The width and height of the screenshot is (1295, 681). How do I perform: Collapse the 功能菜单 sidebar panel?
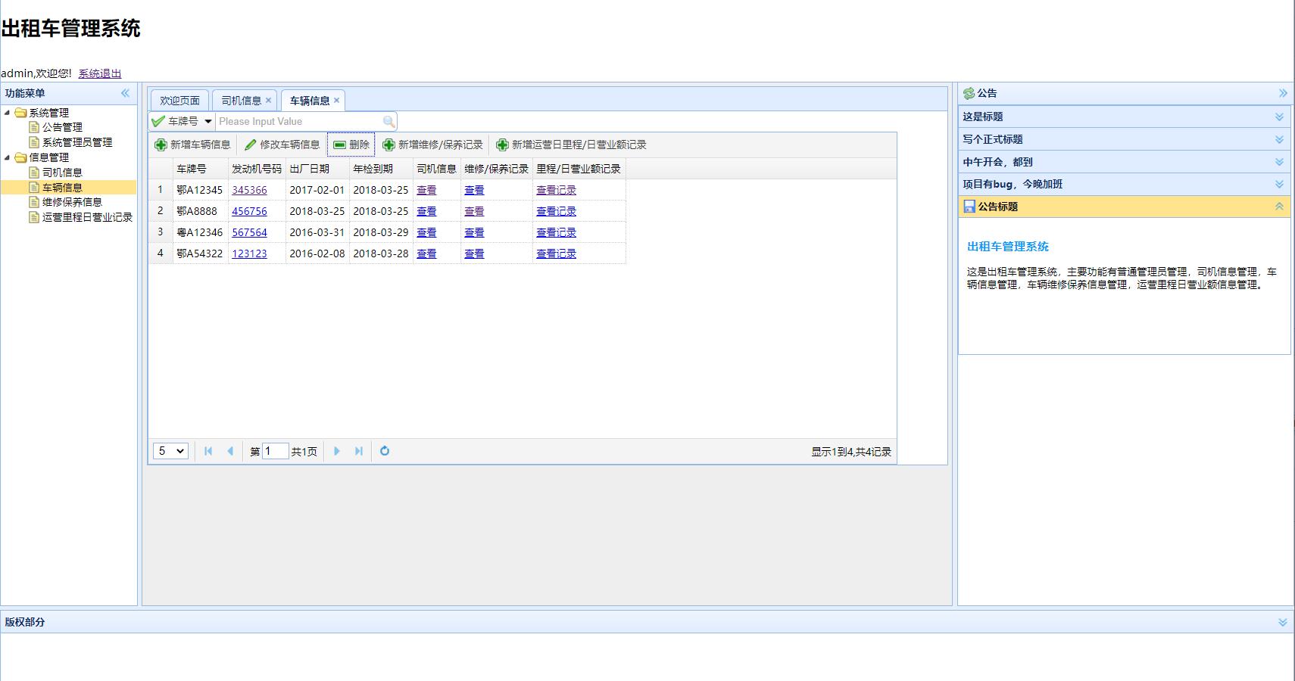pyautogui.click(x=125, y=93)
